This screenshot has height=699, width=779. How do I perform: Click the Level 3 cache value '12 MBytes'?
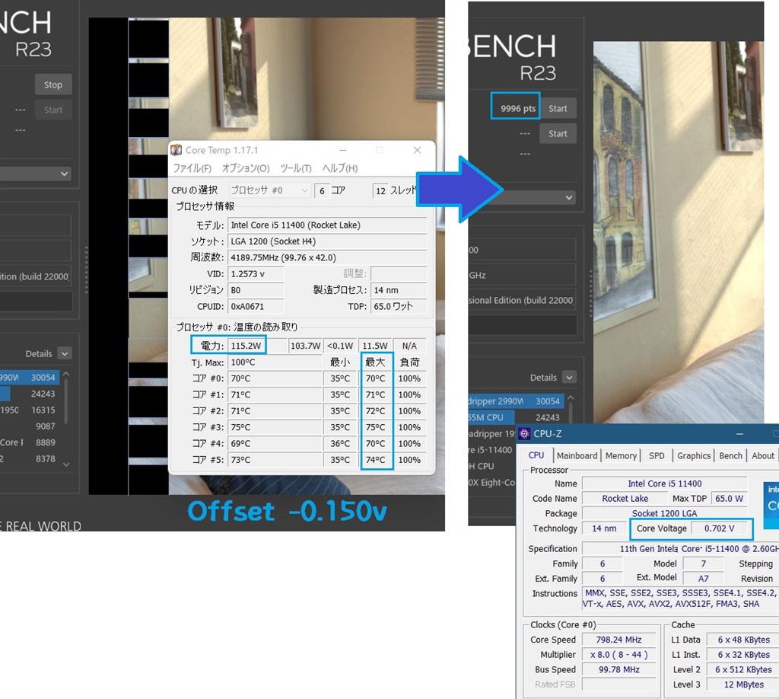point(744,685)
